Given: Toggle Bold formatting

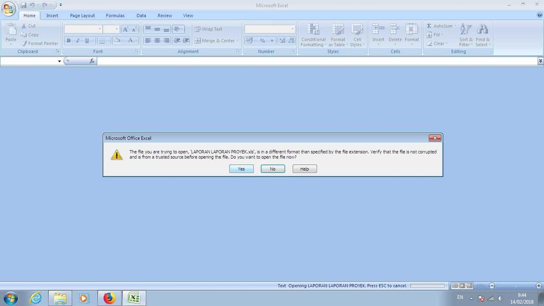Looking at the screenshot, I should click(68, 41).
